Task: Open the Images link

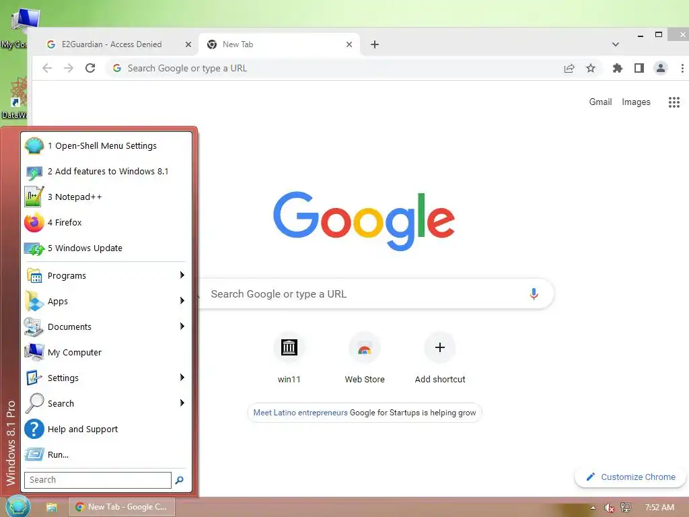Action: (636, 102)
